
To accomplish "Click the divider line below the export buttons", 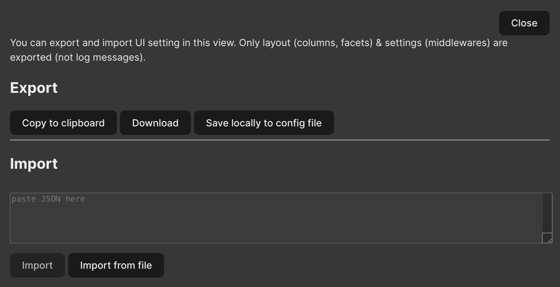I will (280, 140).
